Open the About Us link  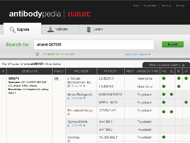point(166,6)
